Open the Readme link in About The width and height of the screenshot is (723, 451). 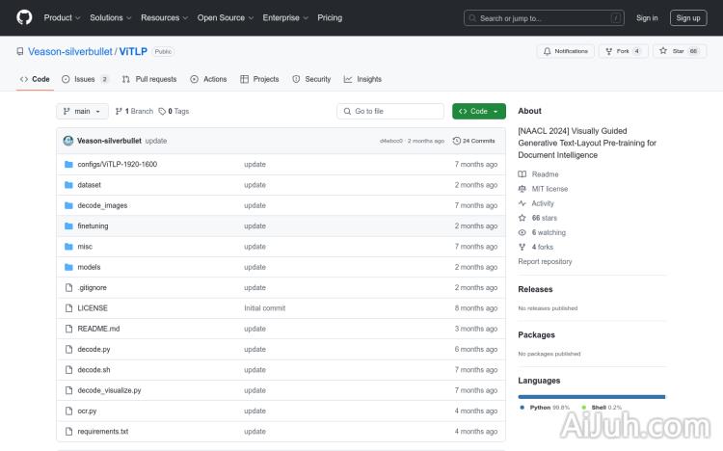(x=545, y=174)
